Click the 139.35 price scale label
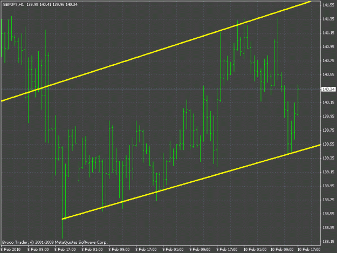337x253 pixels. 328,158
